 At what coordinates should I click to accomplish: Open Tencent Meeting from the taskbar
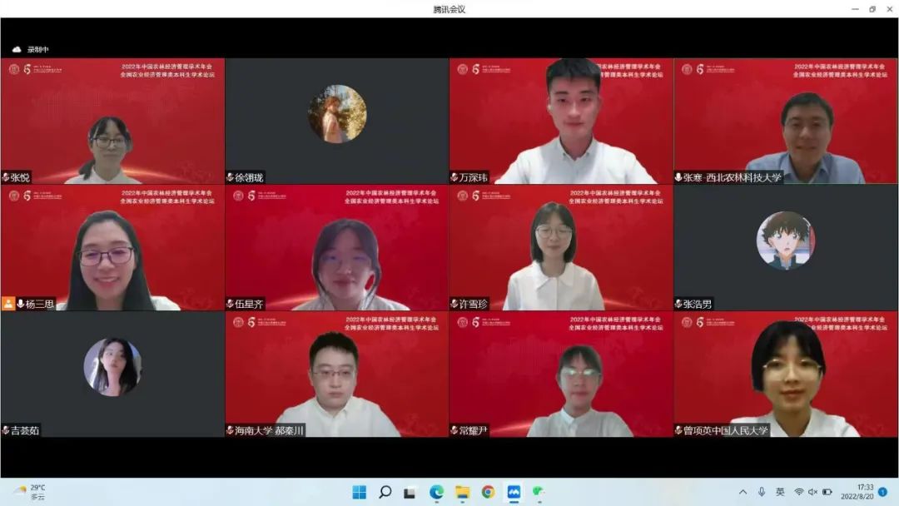(x=514, y=492)
